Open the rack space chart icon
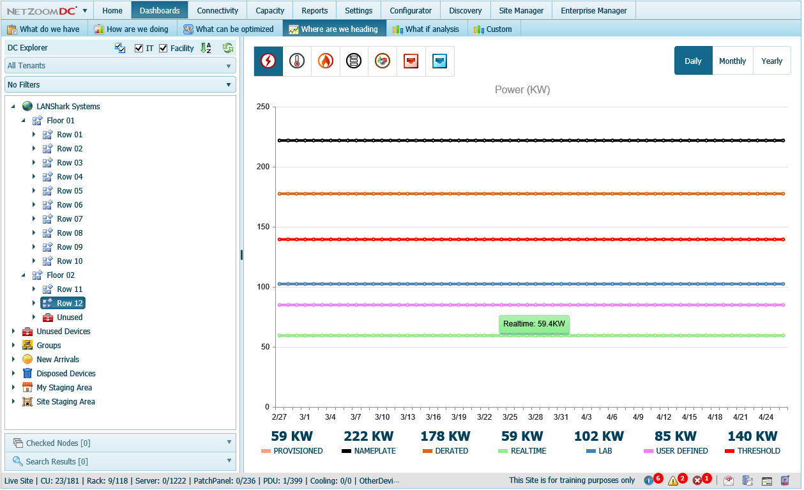The width and height of the screenshot is (804, 490). 354,61
